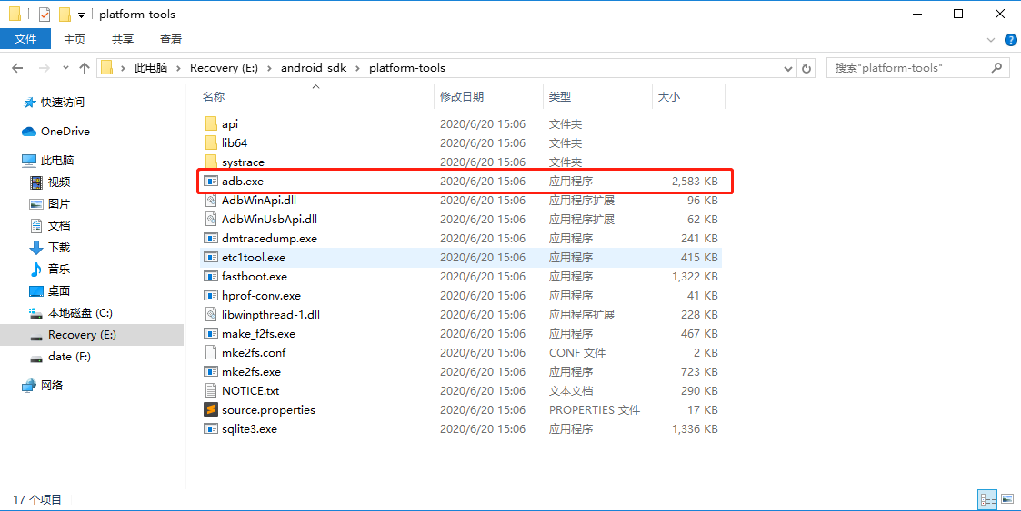
Task: Go up one folder level
Action: pyautogui.click(x=85, y=67)
